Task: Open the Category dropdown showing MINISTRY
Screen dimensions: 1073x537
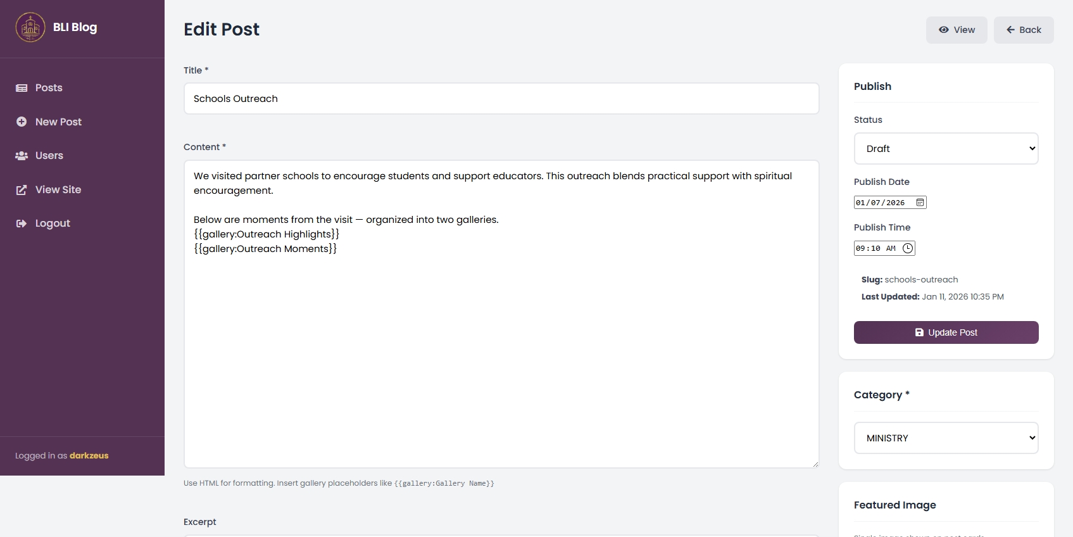Action: pyautogui.click(x=946, y=438)
